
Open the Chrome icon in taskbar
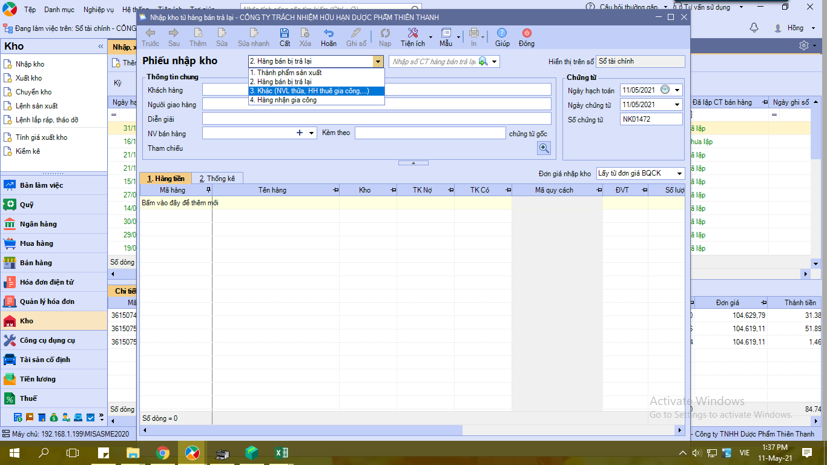click(x=162, y=452)
